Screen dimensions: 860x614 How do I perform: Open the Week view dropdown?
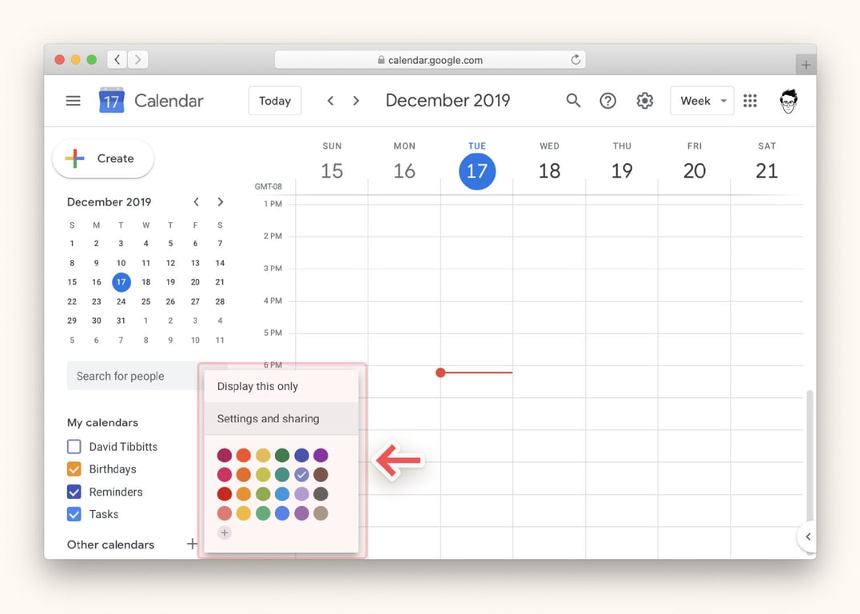(x=702, y=101)
